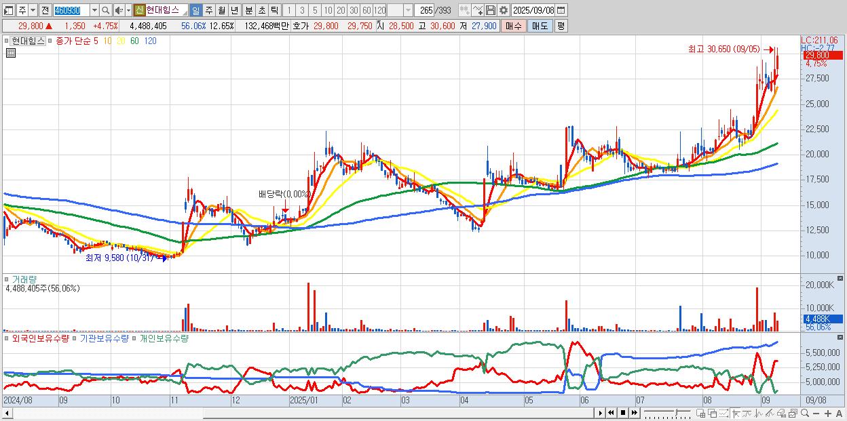Open chart settings gear icon
Screen dimensions: 847x421
503,10
